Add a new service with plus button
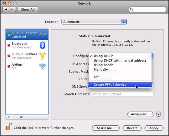The width and height of the screenshot is (169, 136). pyautogui.click(x=9, y=117)
